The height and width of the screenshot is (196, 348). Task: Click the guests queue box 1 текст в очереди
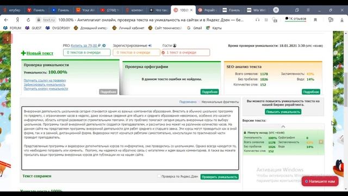click(x=186, y=52)
